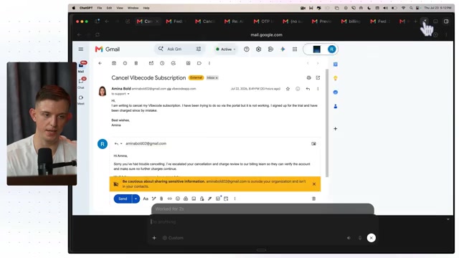Insert an emoji in the reply
459x258 pixels.
[178, 199]
